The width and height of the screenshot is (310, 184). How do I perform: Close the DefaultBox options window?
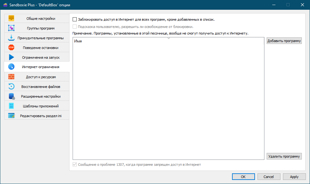(302, 5)
